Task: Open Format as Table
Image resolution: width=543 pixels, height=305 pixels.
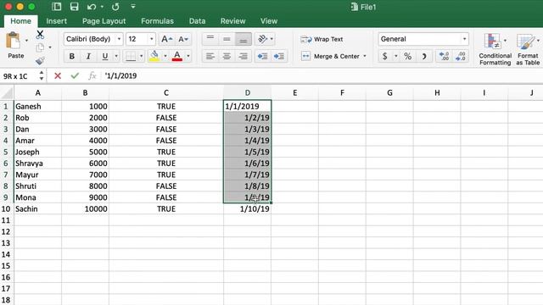Action: click(528, 49)
